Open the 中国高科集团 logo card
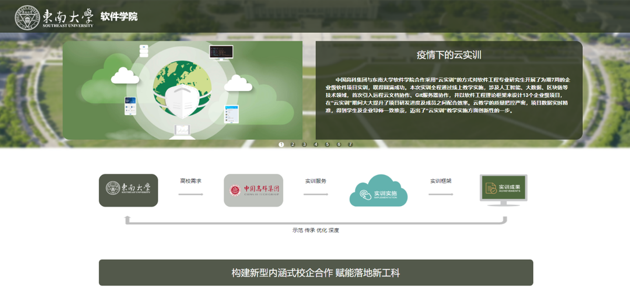The height and width of the screenshot is (294, 630). pos(253,190)
